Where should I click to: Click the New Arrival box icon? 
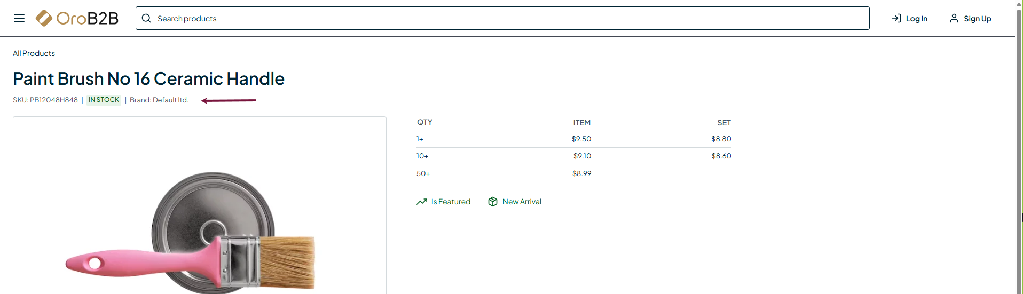[x=493, y=202]
